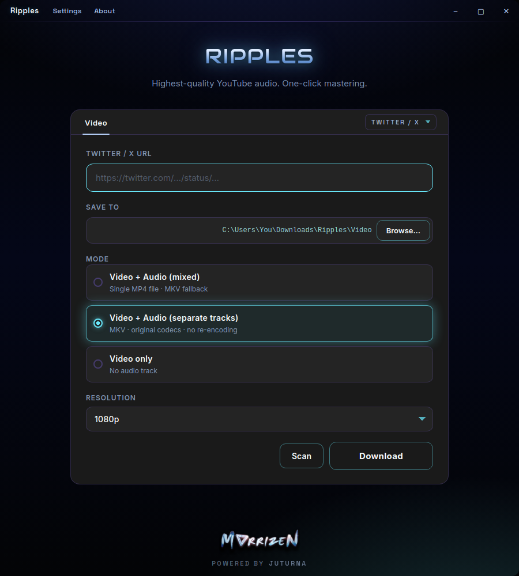Click the RESOLUTION label
This screenshot has height=576, width=519.
[111, 398]
